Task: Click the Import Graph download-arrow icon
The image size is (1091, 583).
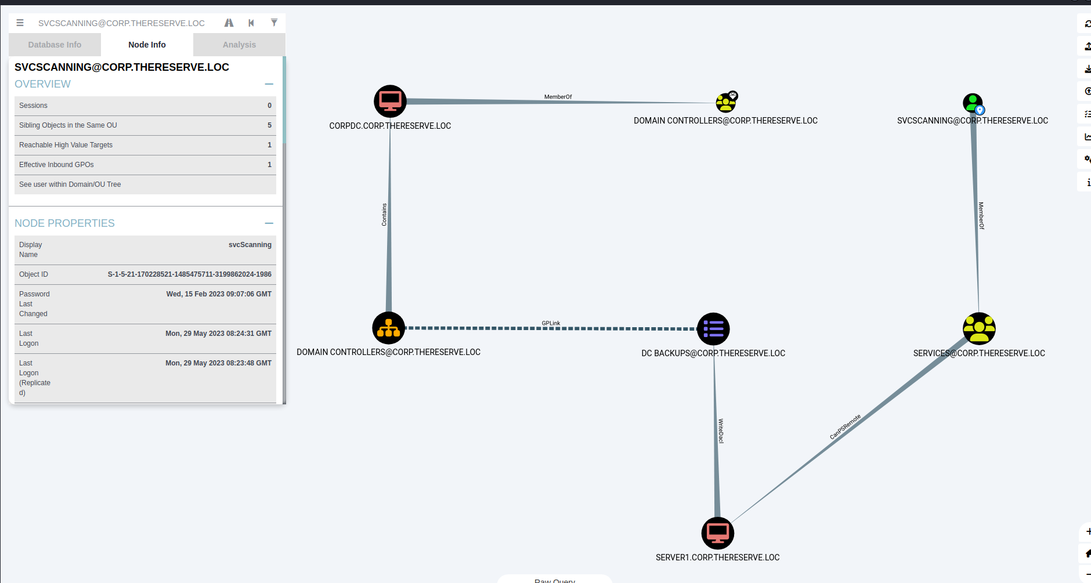Action: [1088, 69]
